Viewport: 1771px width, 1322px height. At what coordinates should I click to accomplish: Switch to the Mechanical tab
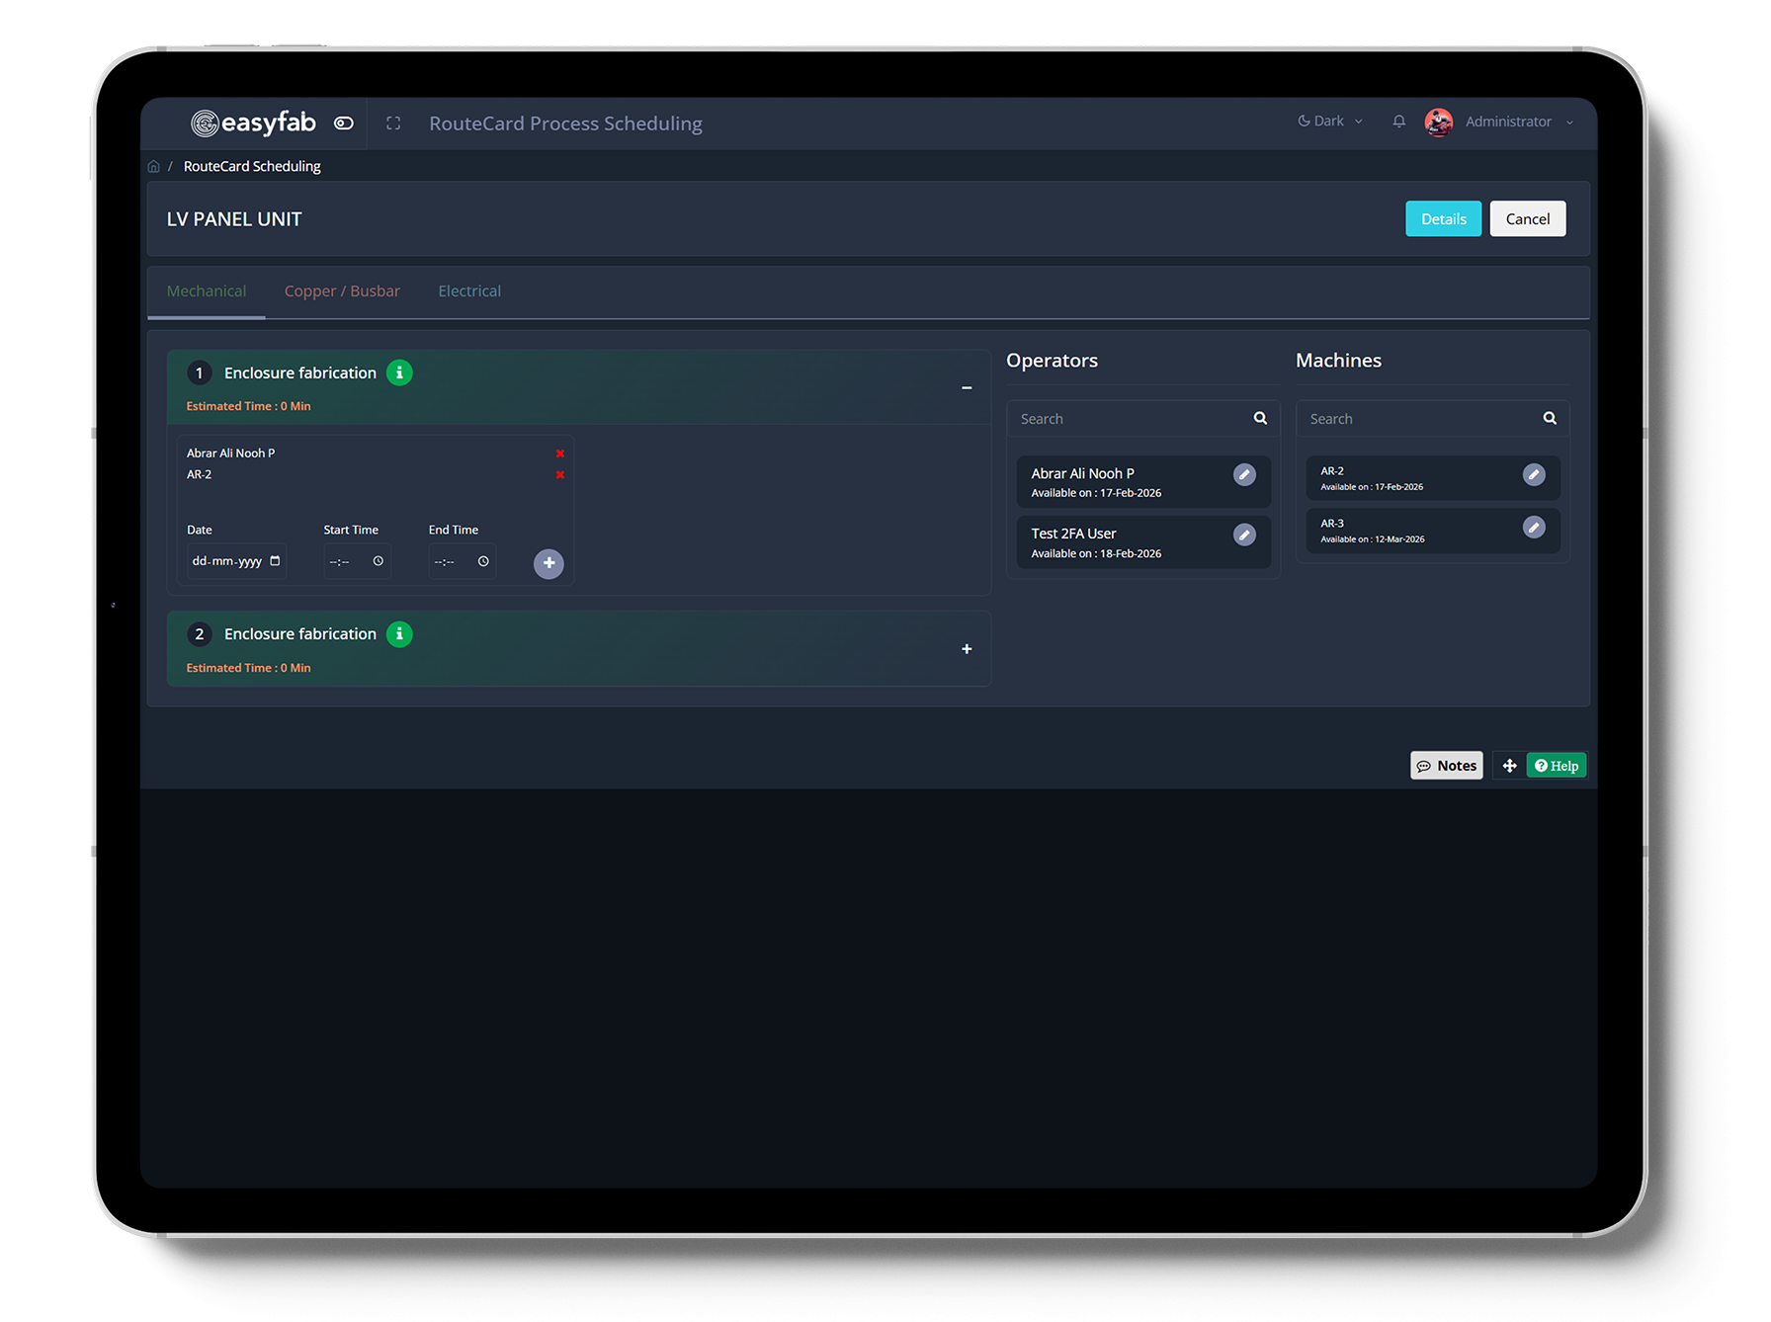pos(207,290)
